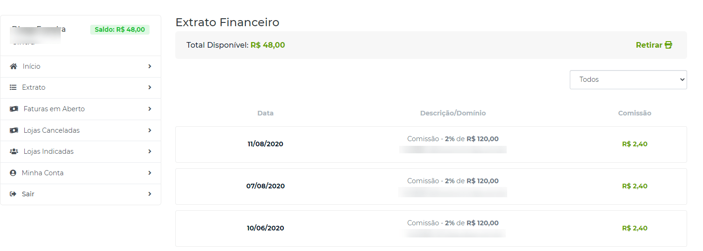Open the Todos filter dropdown

click(x=628, y=79)
